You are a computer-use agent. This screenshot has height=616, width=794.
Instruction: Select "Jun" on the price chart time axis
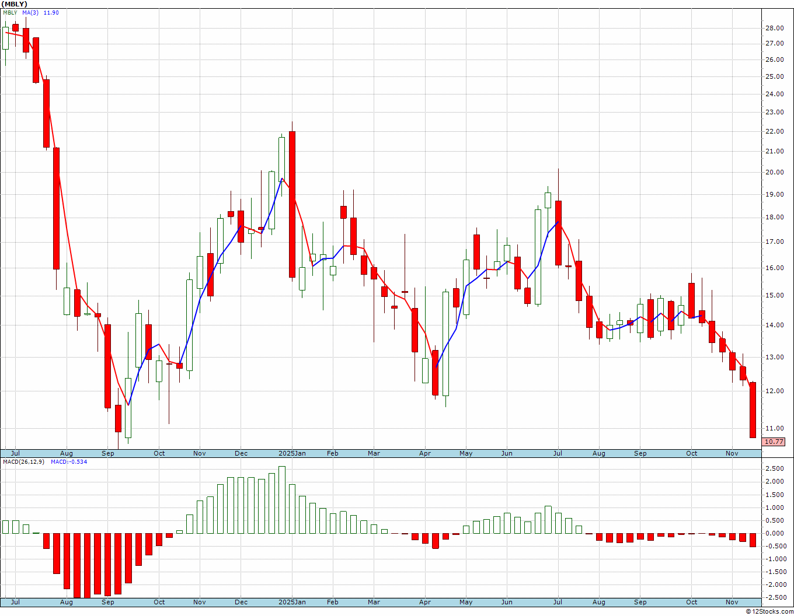tap(507, 453)
